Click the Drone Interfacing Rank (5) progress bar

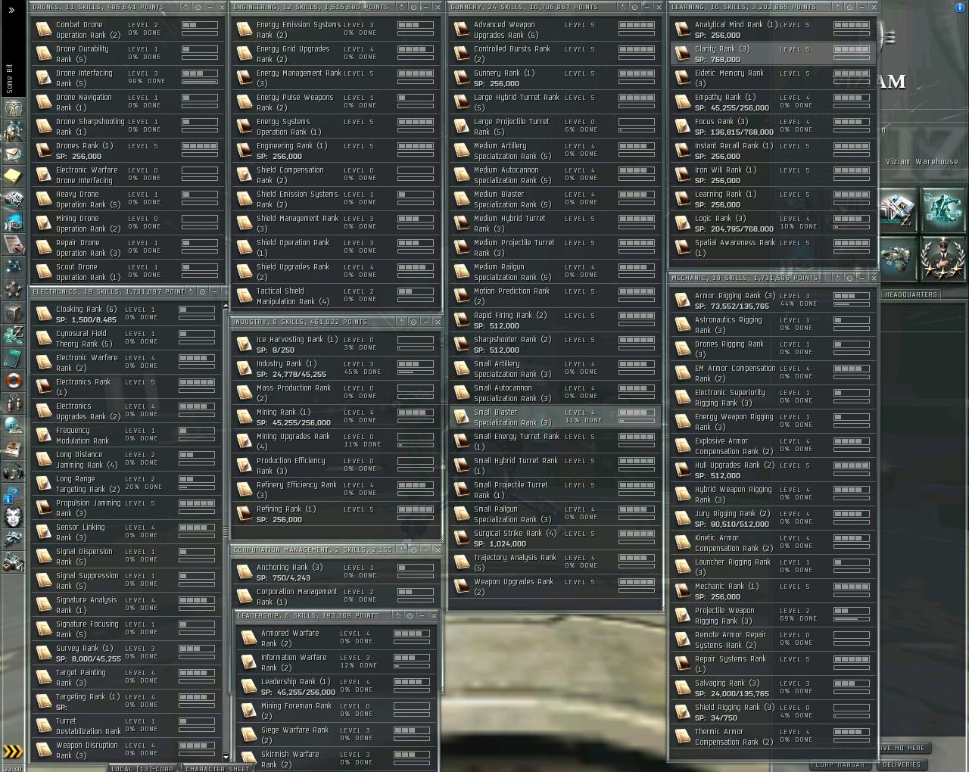pos(200,82)
